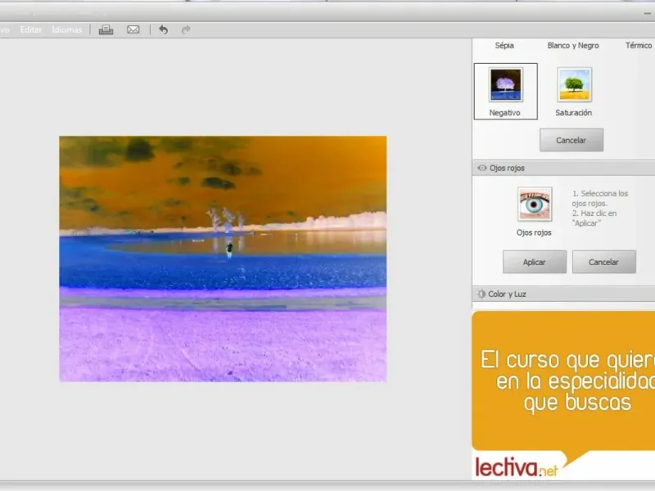Image resolution: width=655 pixels, height=491 pixels.
Task: Select the Negativo effect thumbnail
Action: click(505, 85)
